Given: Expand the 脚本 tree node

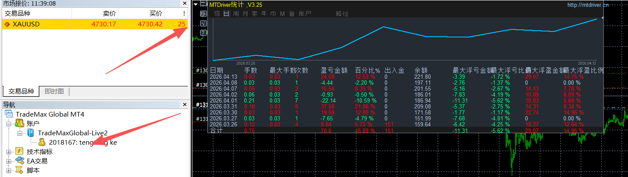Looking at the screenshot, I should click(x=9, y=170).
